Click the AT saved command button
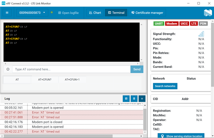Image resolution: width=214 pixels, height=138 pixels. tap(17, 80)
